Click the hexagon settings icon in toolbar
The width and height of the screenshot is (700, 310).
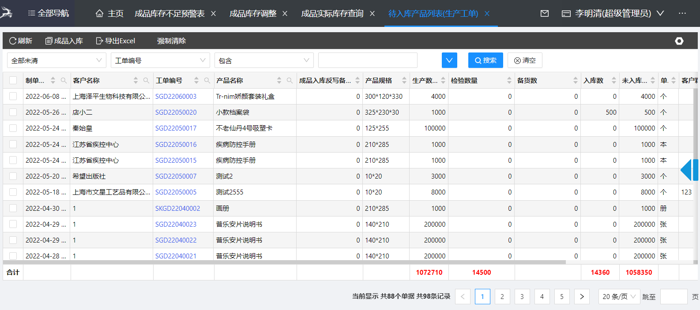pos(679,41)
